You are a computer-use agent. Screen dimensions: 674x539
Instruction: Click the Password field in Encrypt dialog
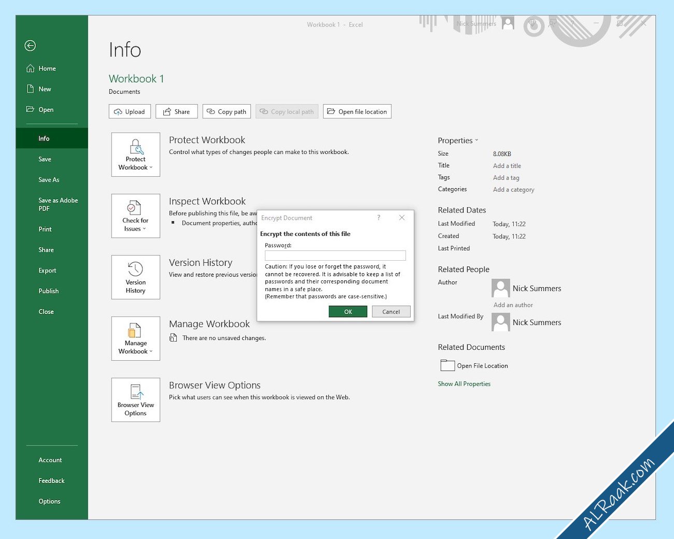point(335,256)
